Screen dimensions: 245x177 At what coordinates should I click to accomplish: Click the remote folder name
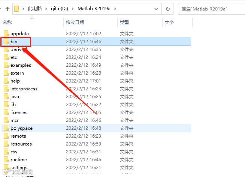(x=18, y=136)
